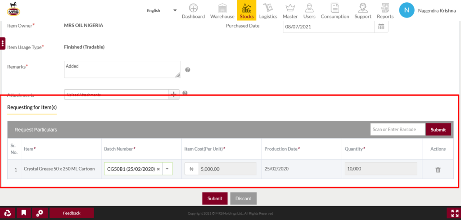Delete the Crystal Grease row
This screenshot has width=461, height=220.
click(438, 170)
